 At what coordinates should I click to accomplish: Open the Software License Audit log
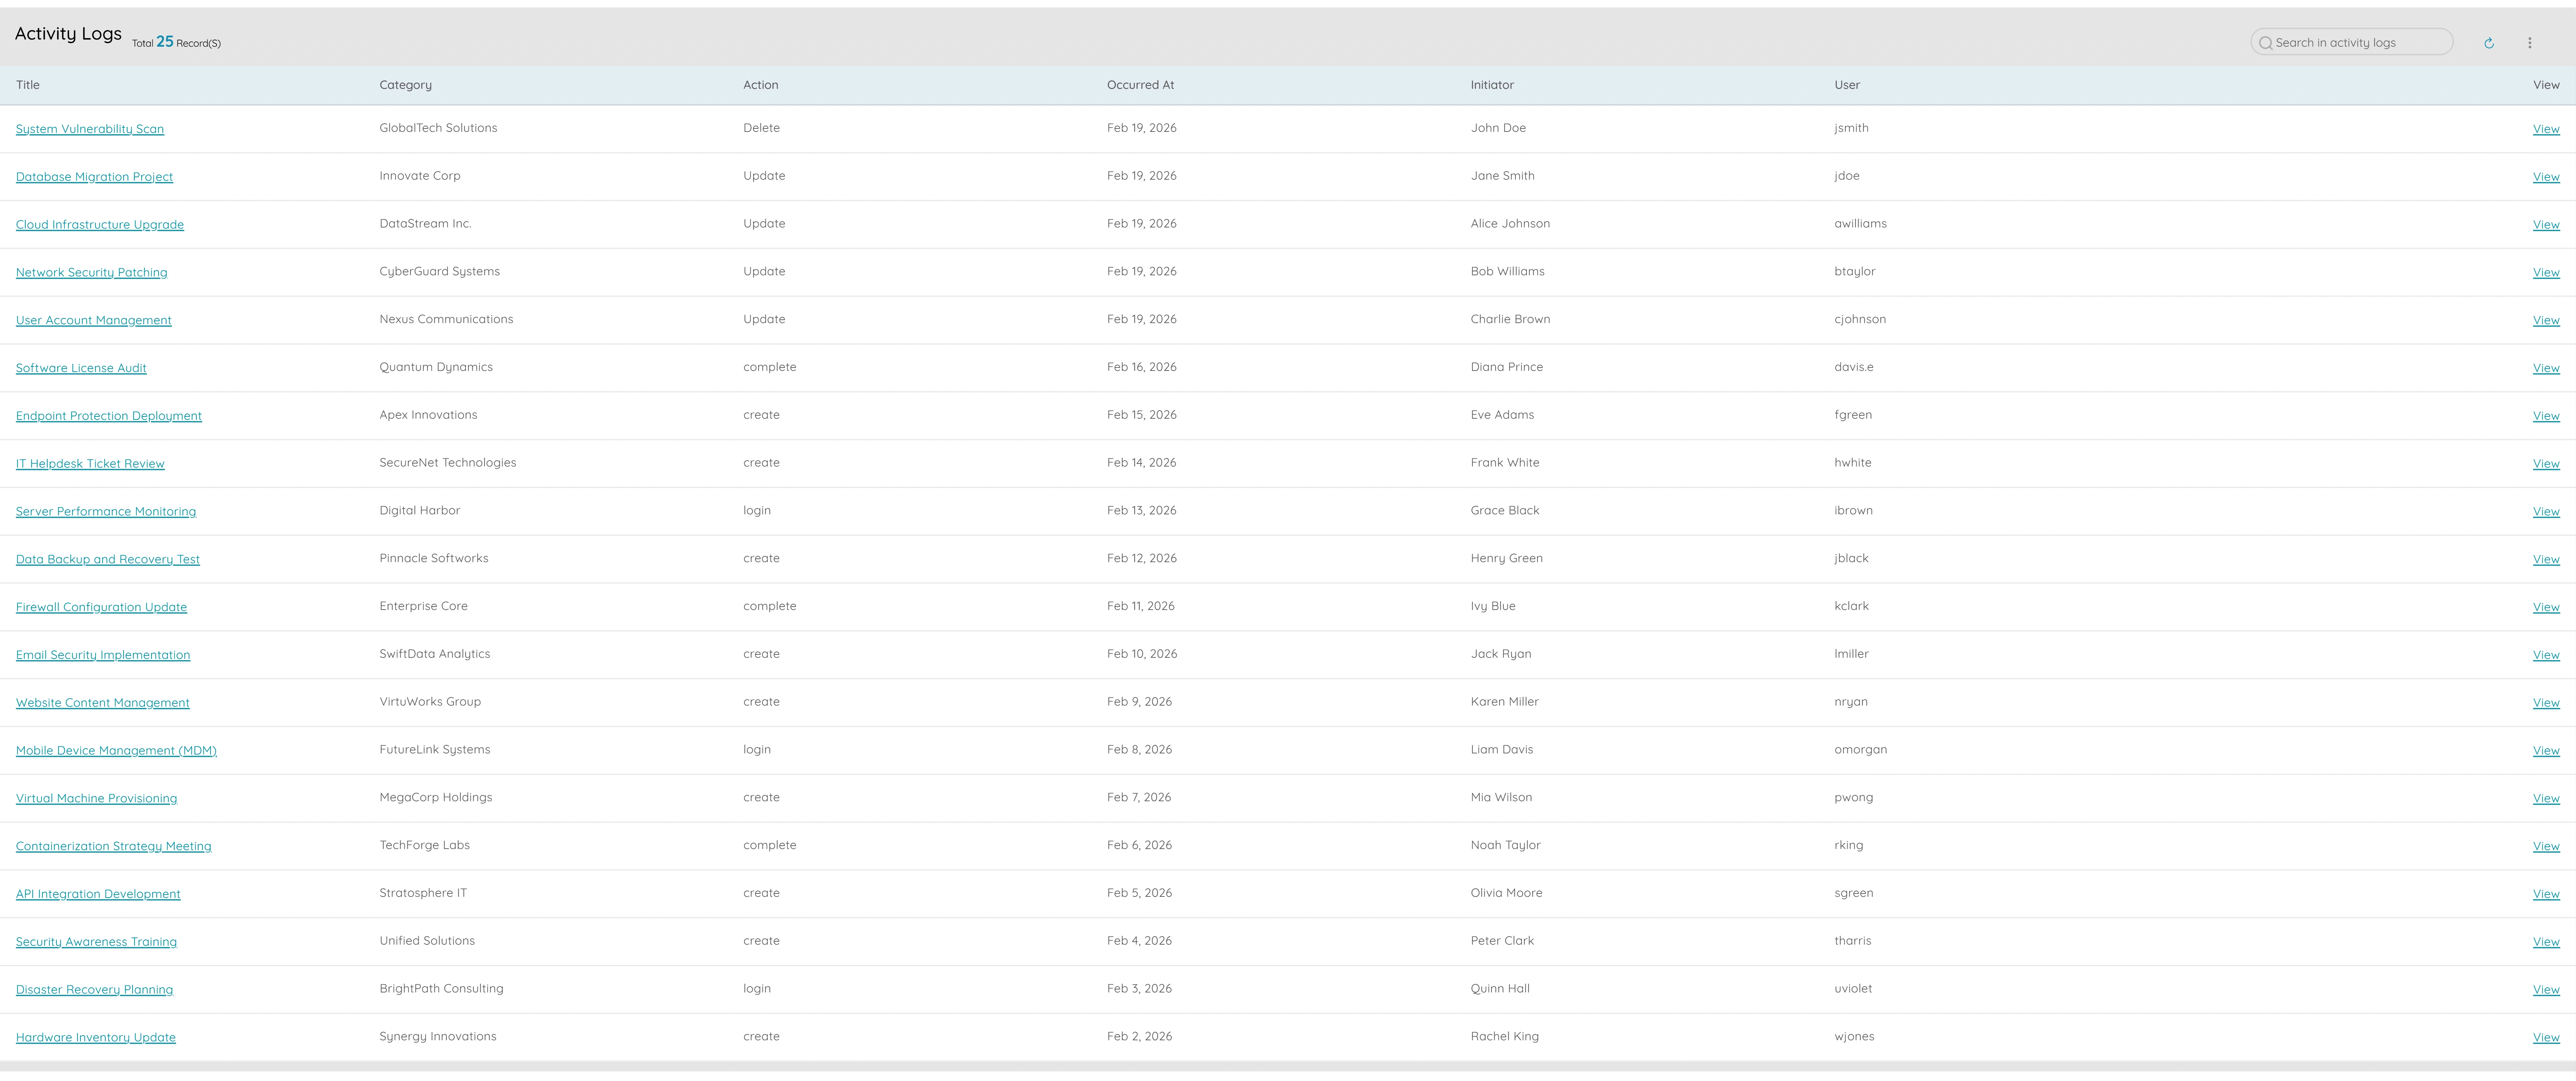pos(81,367)
